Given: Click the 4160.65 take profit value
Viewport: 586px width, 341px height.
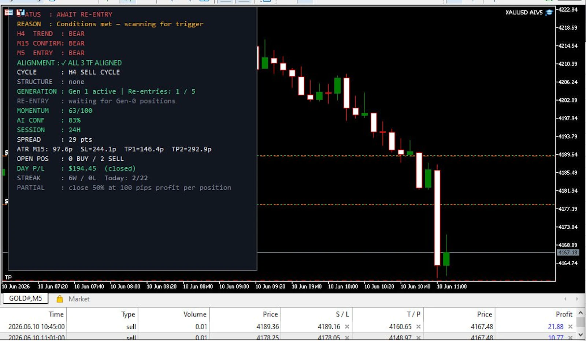Looking at the screenshot, I should (400, 326).
